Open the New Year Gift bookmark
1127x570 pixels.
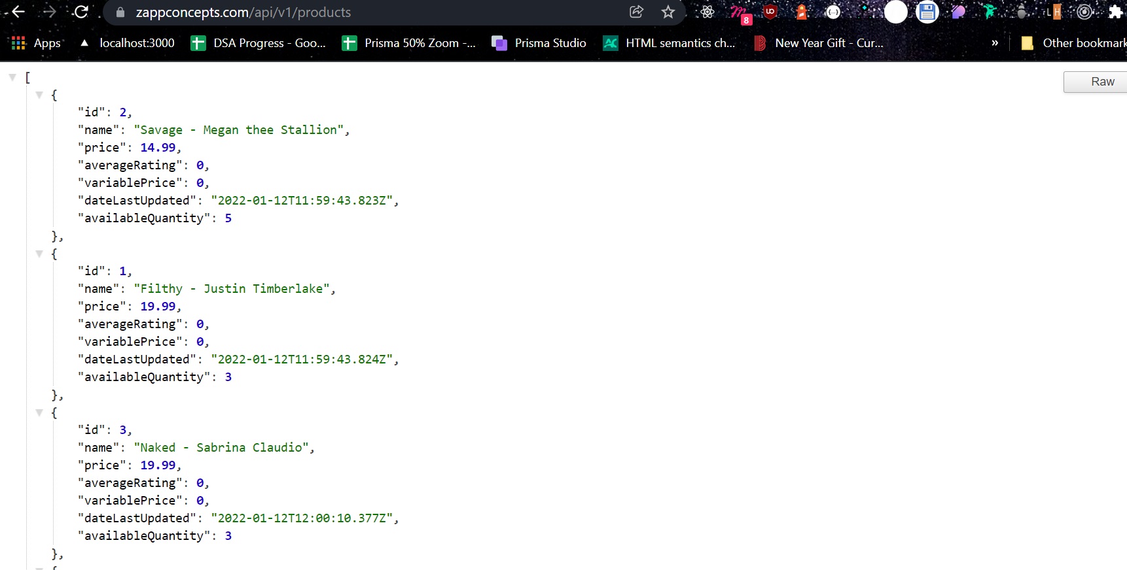(818, 43)
